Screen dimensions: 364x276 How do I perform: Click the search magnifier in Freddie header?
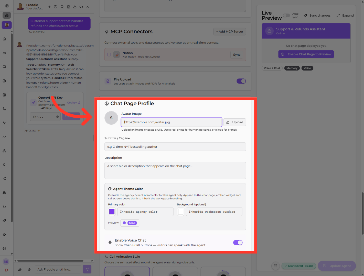tap(62, 7)
